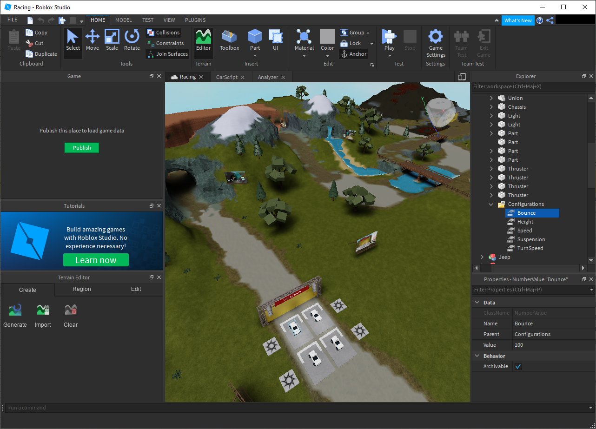Switch to the CarScript tab
This screenshot has height=429, width=596.
coord(227,77)
